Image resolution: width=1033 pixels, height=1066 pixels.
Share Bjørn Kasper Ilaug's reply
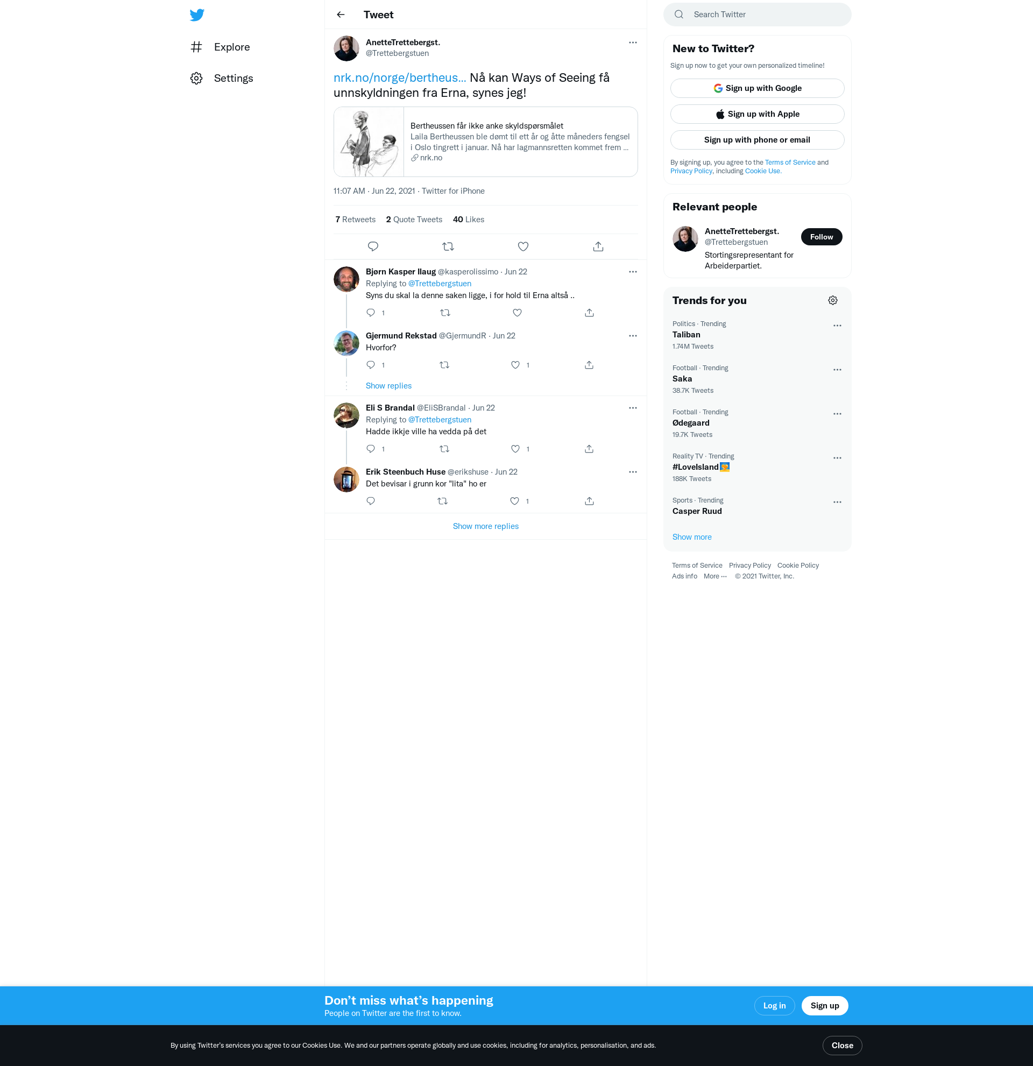[589, 313]
